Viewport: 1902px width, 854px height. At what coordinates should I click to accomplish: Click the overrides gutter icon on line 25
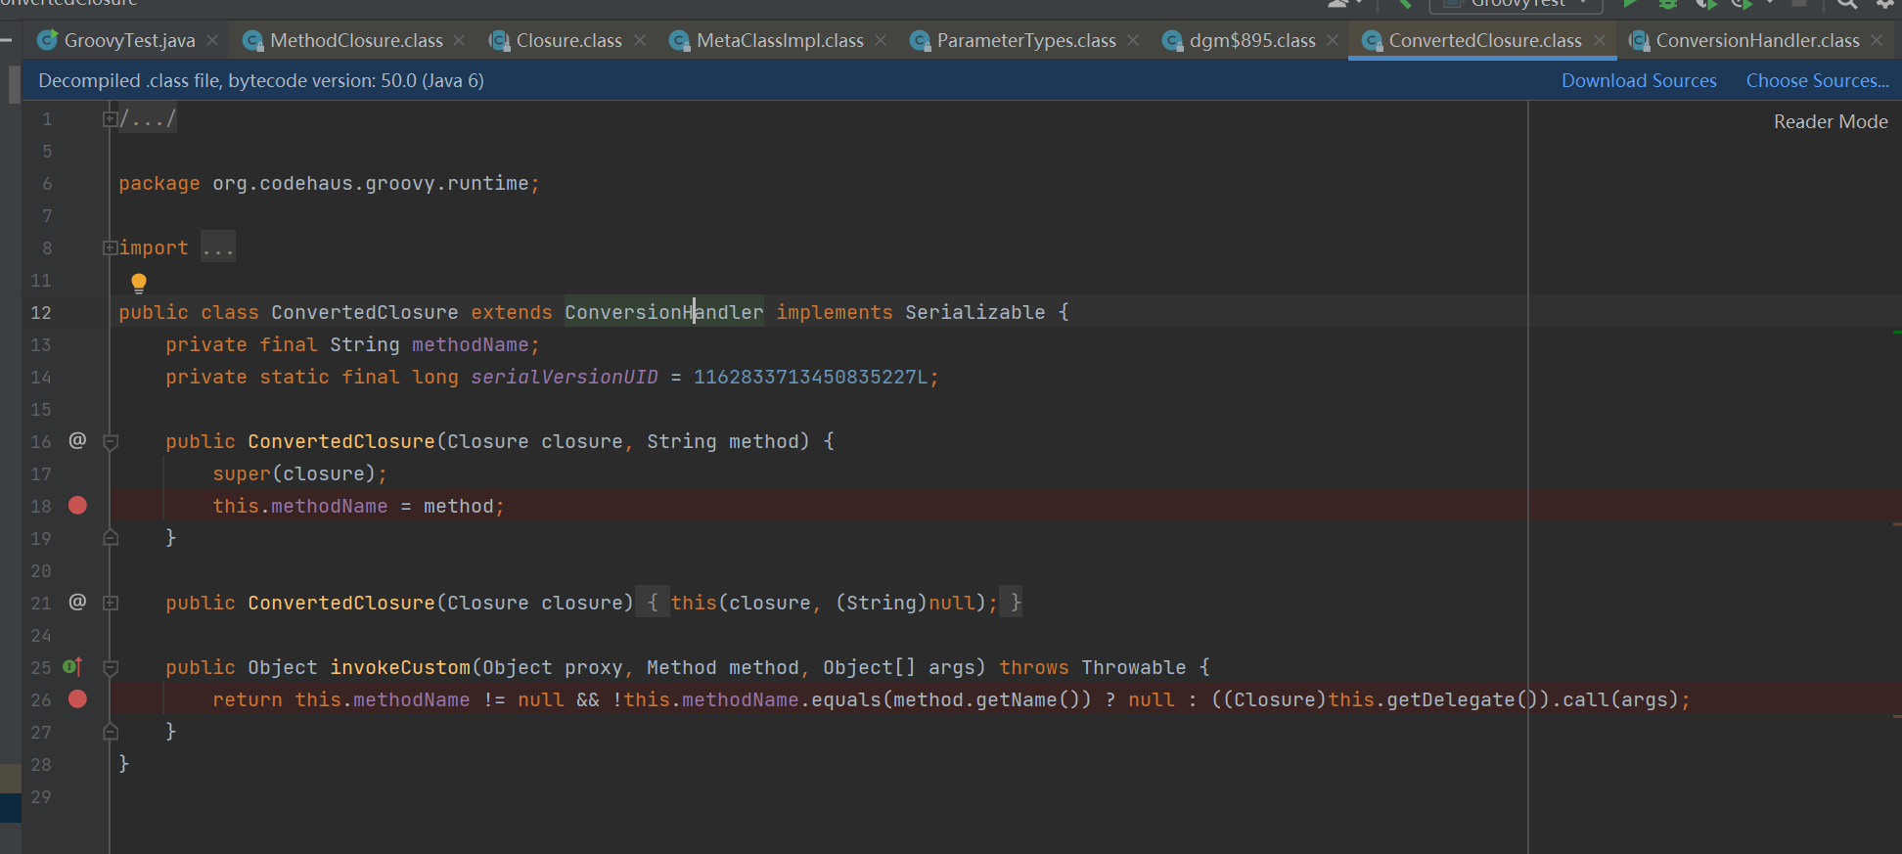(73, 666)
